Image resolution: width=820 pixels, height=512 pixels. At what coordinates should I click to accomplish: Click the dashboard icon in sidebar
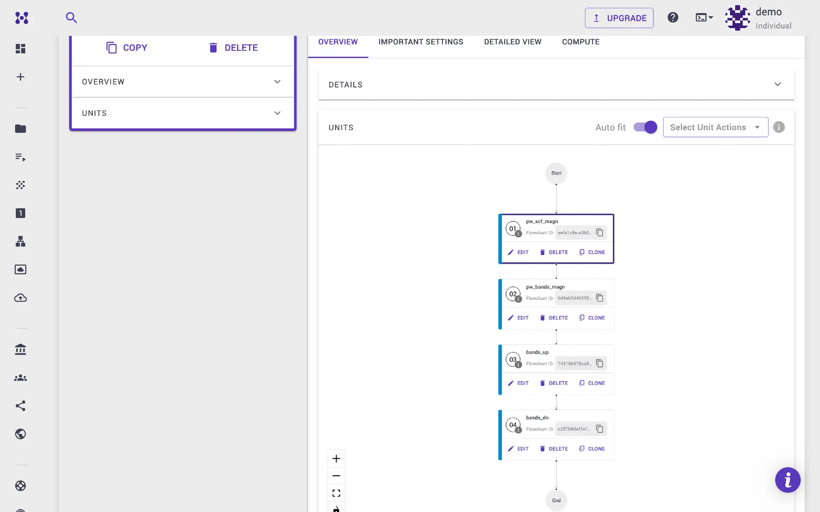(20, 49)
